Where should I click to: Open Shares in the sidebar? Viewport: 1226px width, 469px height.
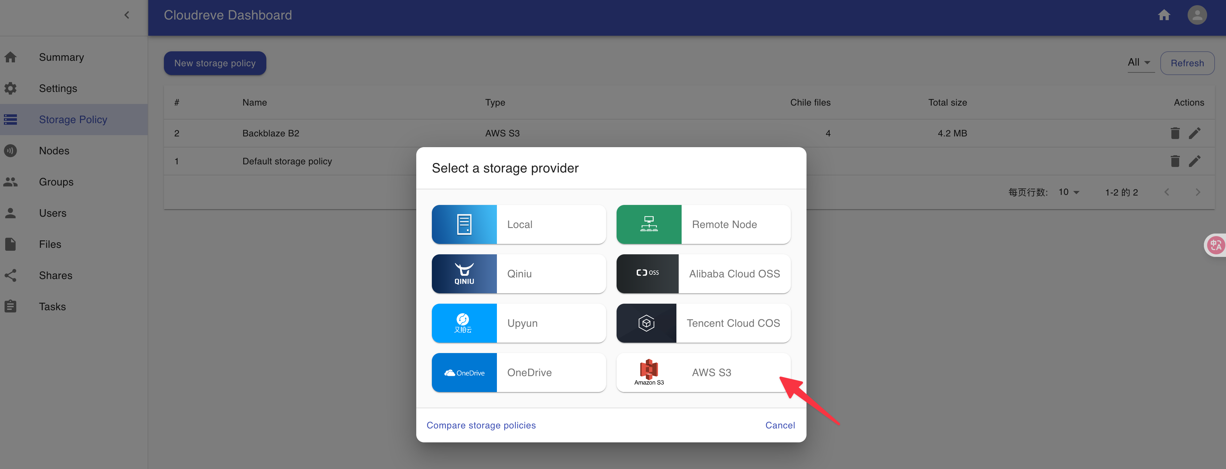pos(74,276)
